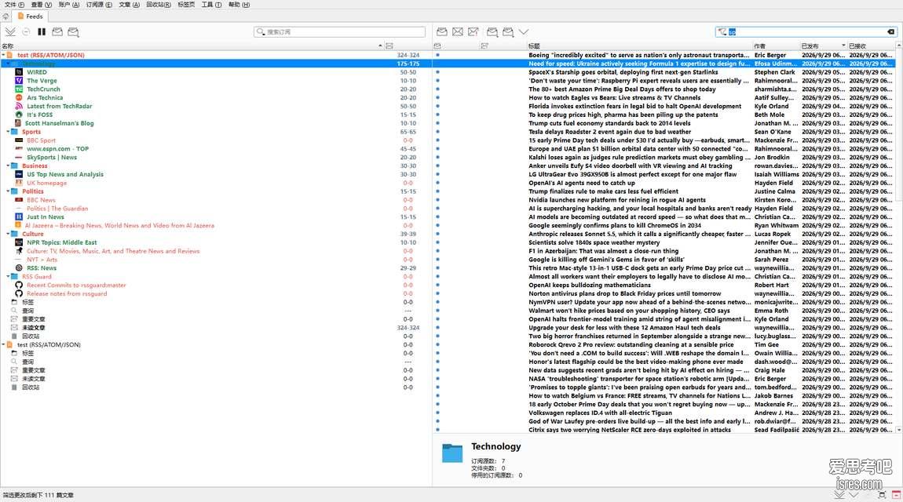Switch to the Feeds tab
The width and height of the screenshot is (903, 502).
(30, 16)
